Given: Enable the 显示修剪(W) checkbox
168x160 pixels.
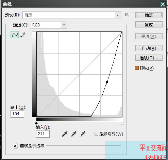Looking at the screenshot, I should [96, 134].
